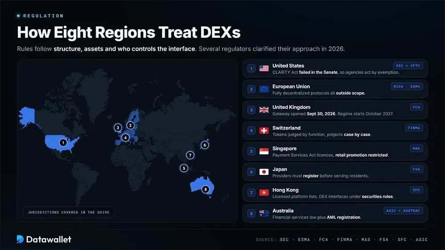Click the 'Switzerland' heading
445x250 pixels.
286,128
